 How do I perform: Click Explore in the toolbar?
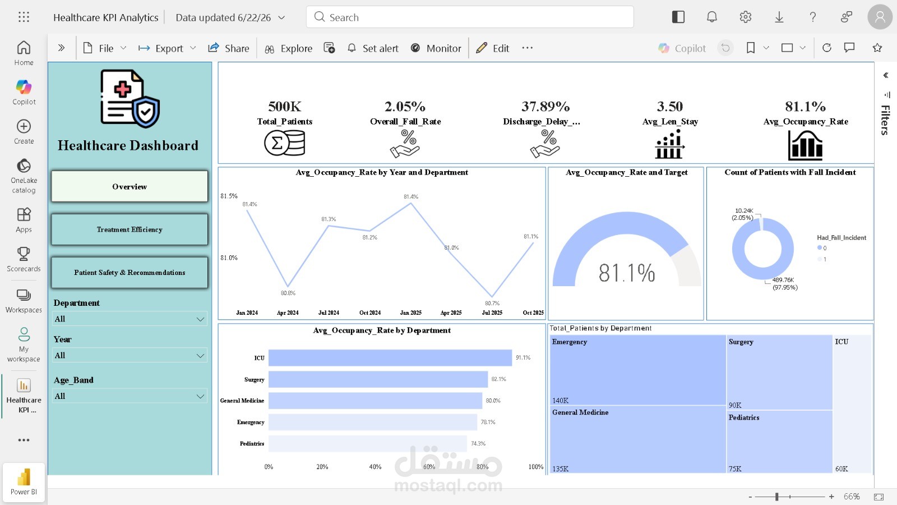(288, 48)
